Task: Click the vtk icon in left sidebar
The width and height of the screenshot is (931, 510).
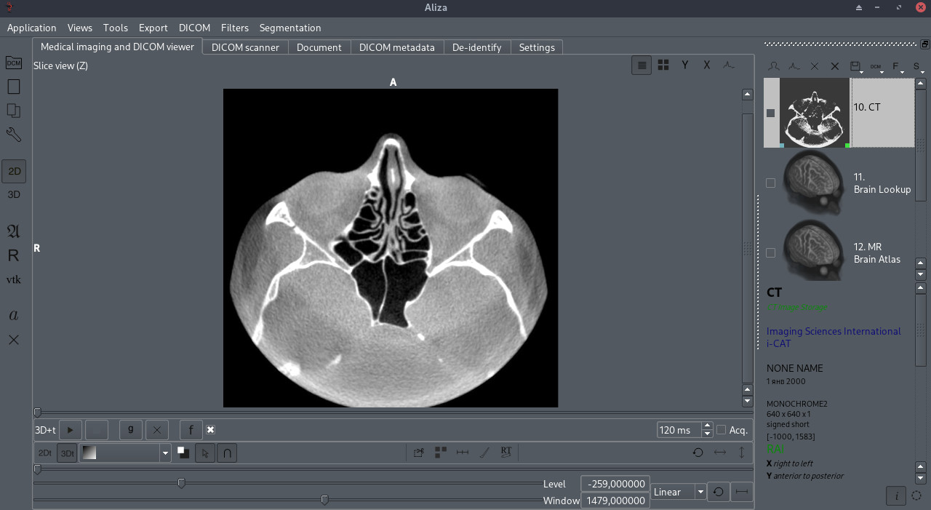Action: click(x=14, y=280)
